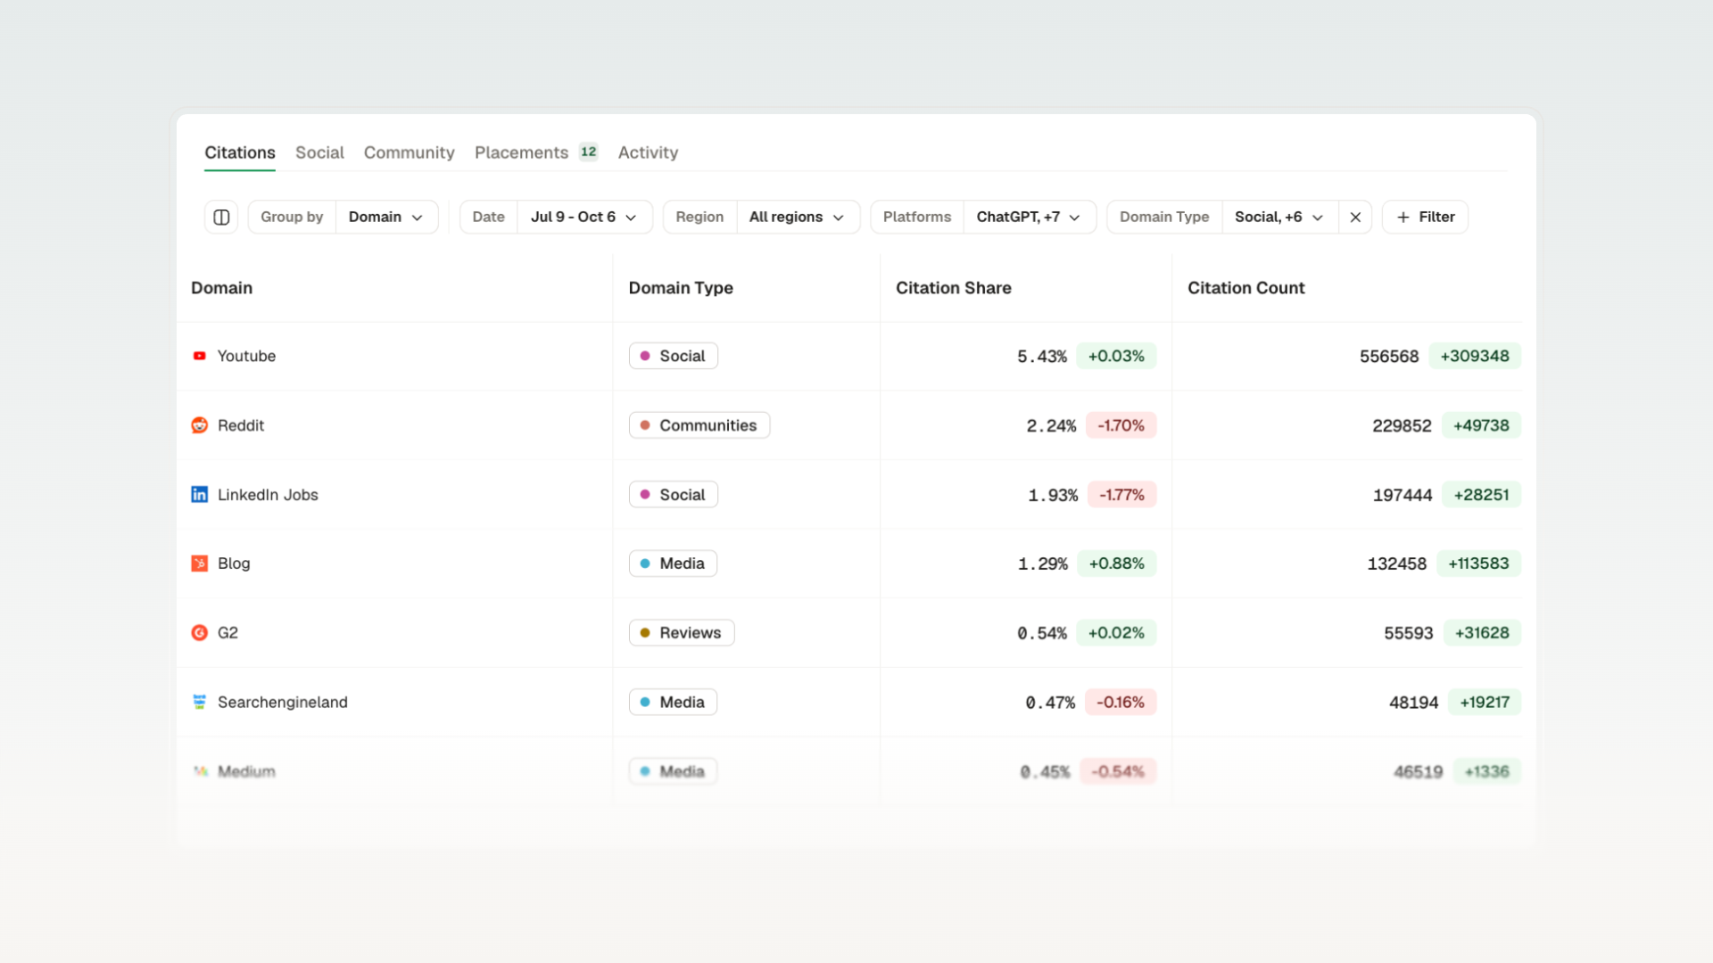Switch to the Citations tab
The height and width of the screenshot is (963, 1713).
click(x=240, y=152)
